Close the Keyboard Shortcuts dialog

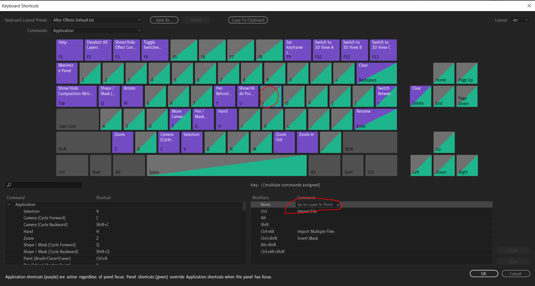[529, 6]
